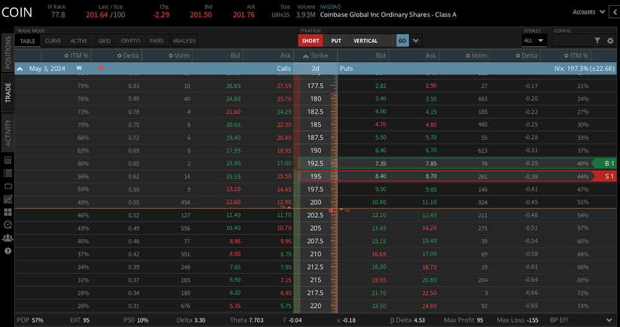Screen dimensions: 620x327
Task: Open the Strikes ALL dropdown
Action: [534, 41]
